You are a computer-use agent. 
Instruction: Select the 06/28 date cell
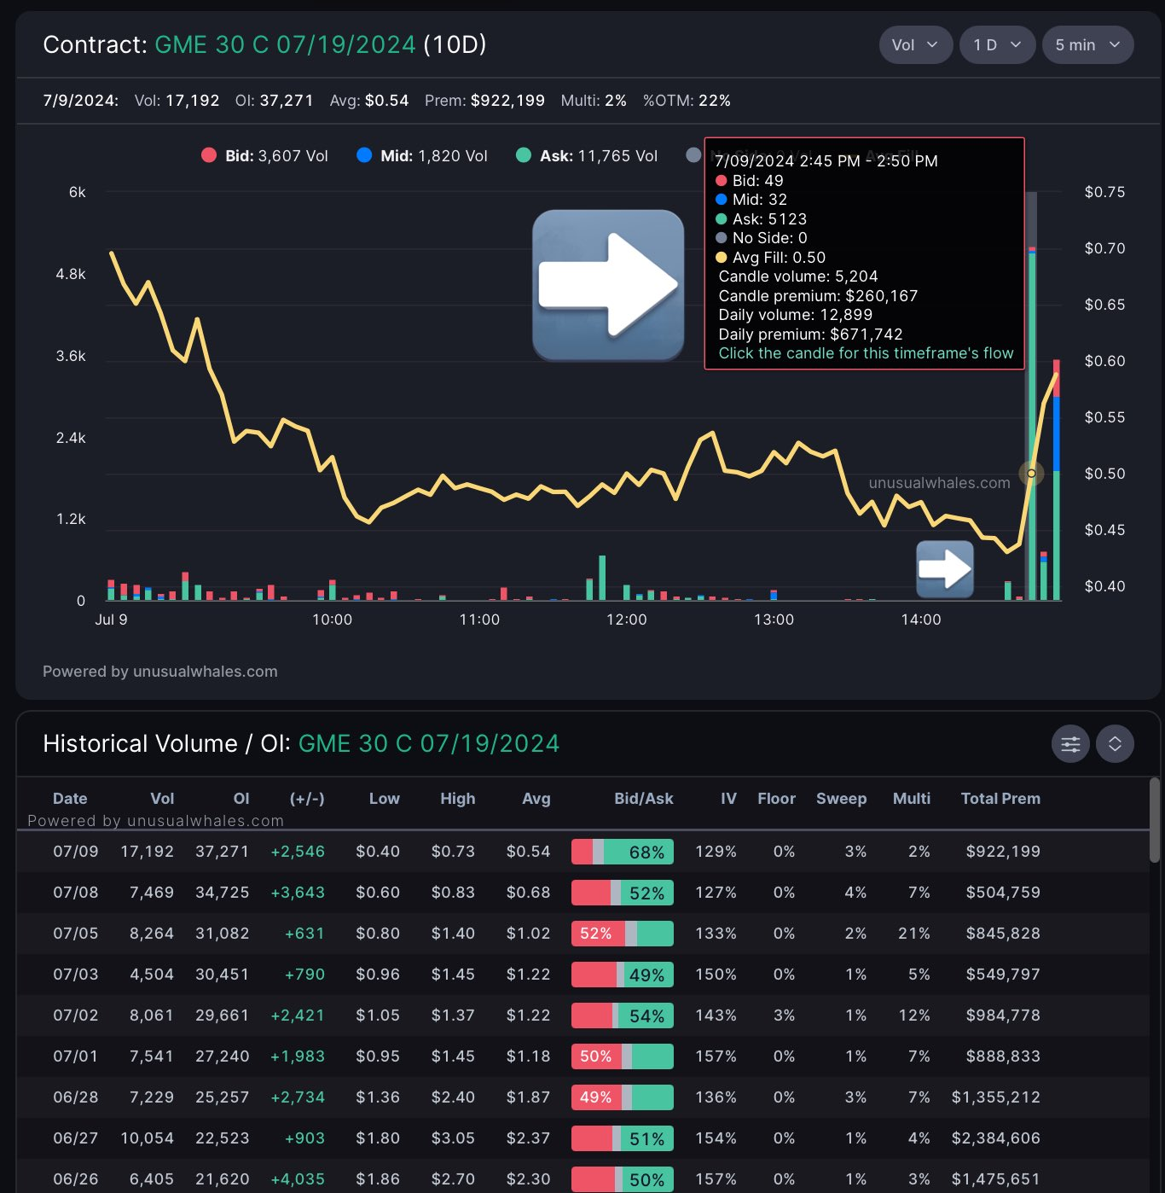pos(76,1097)
